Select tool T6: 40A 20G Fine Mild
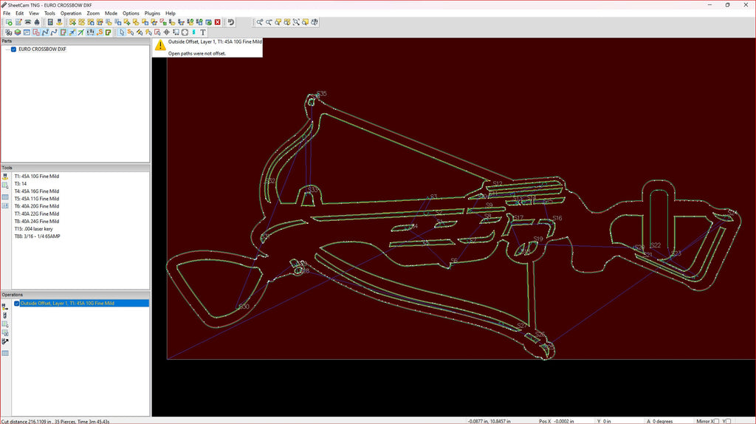The height and width of the screenshot is (424, 756). [37, 206]
